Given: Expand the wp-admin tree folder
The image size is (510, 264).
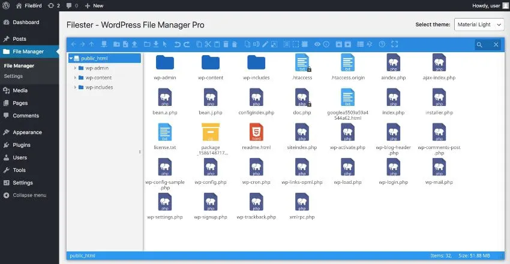Looking at the screenshot, I should pos(75,68).
